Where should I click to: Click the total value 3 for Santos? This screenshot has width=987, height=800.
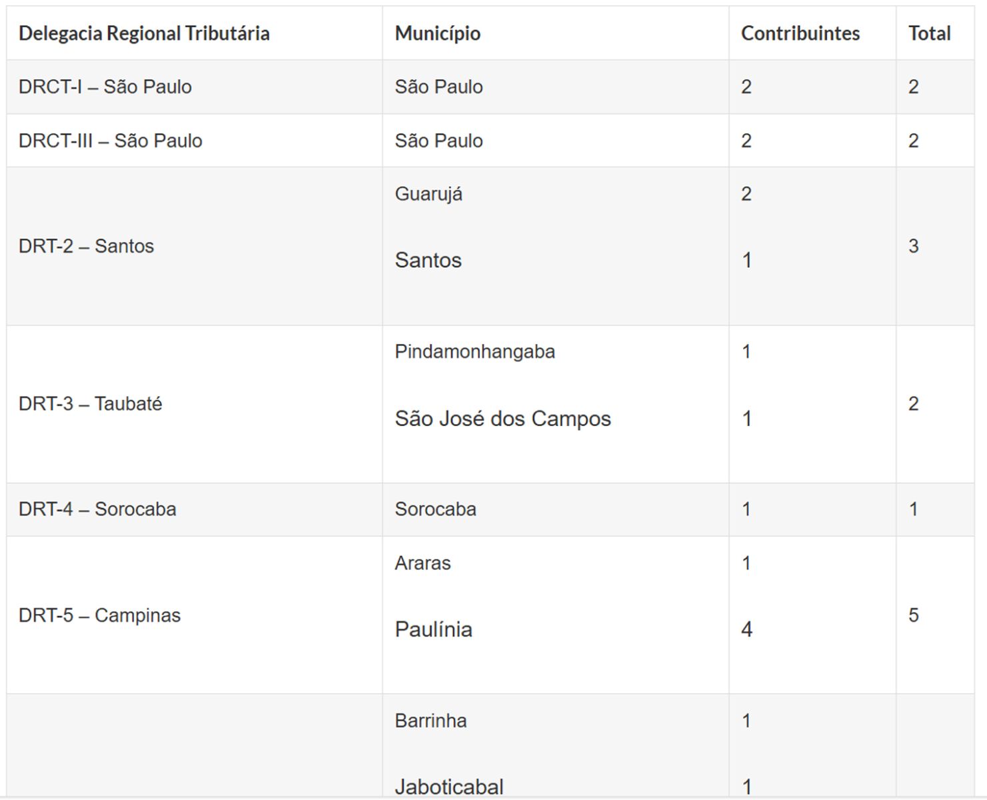point(914,246)
